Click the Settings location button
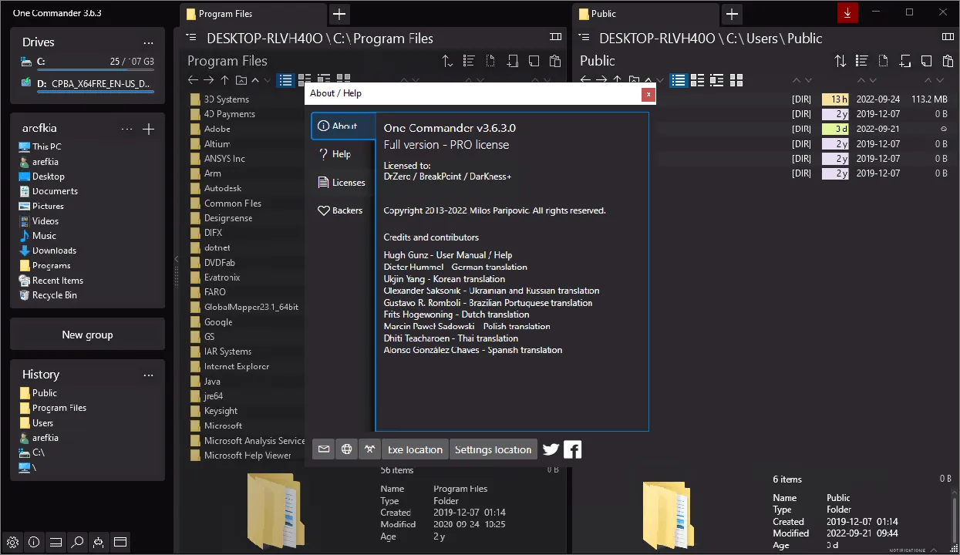Screen dimensions: 960x555 click(x=493, y=449)
